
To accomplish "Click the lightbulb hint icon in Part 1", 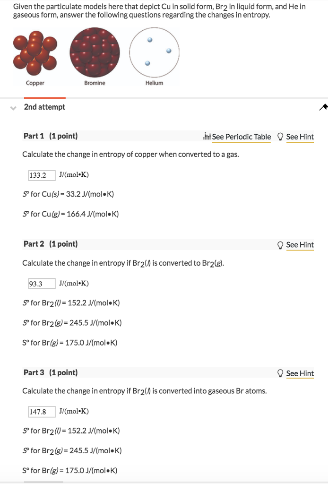I will 280,137.
